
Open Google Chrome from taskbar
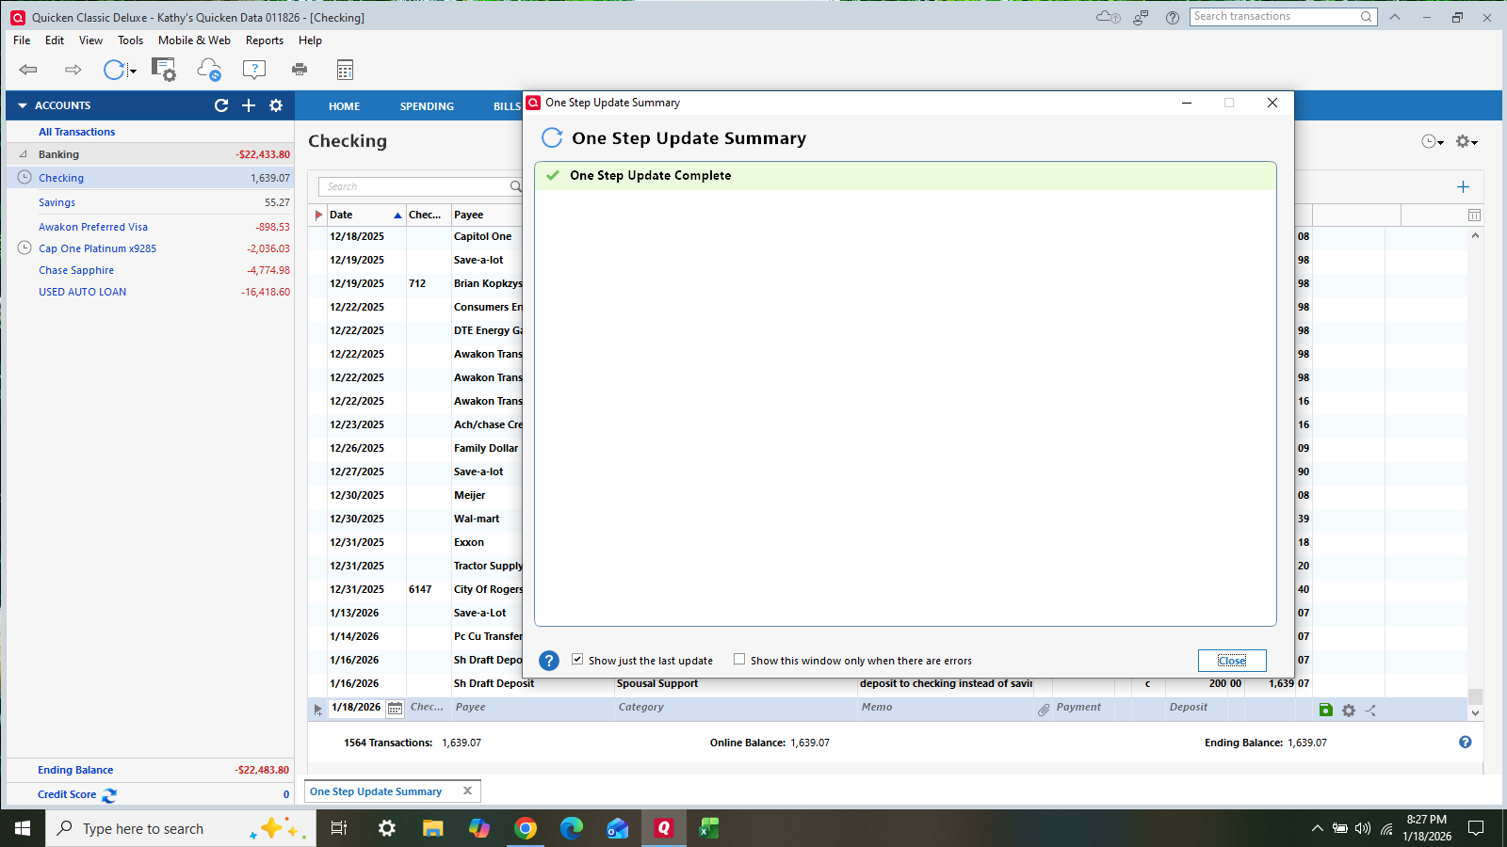coord(526,828)
